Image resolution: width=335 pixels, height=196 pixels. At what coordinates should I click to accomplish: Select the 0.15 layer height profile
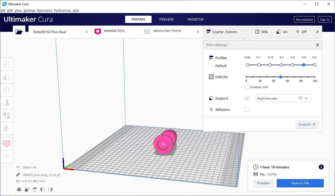click(x=270, y=65)
